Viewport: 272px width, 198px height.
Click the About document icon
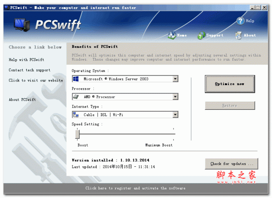tap(238, 35)
